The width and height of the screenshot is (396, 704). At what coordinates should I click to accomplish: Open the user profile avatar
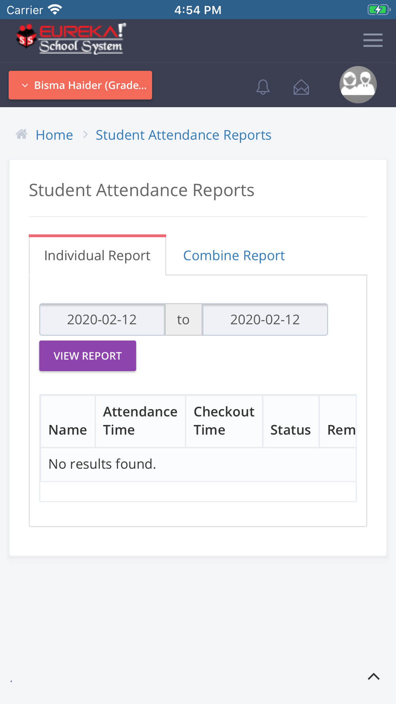(358, 85)
